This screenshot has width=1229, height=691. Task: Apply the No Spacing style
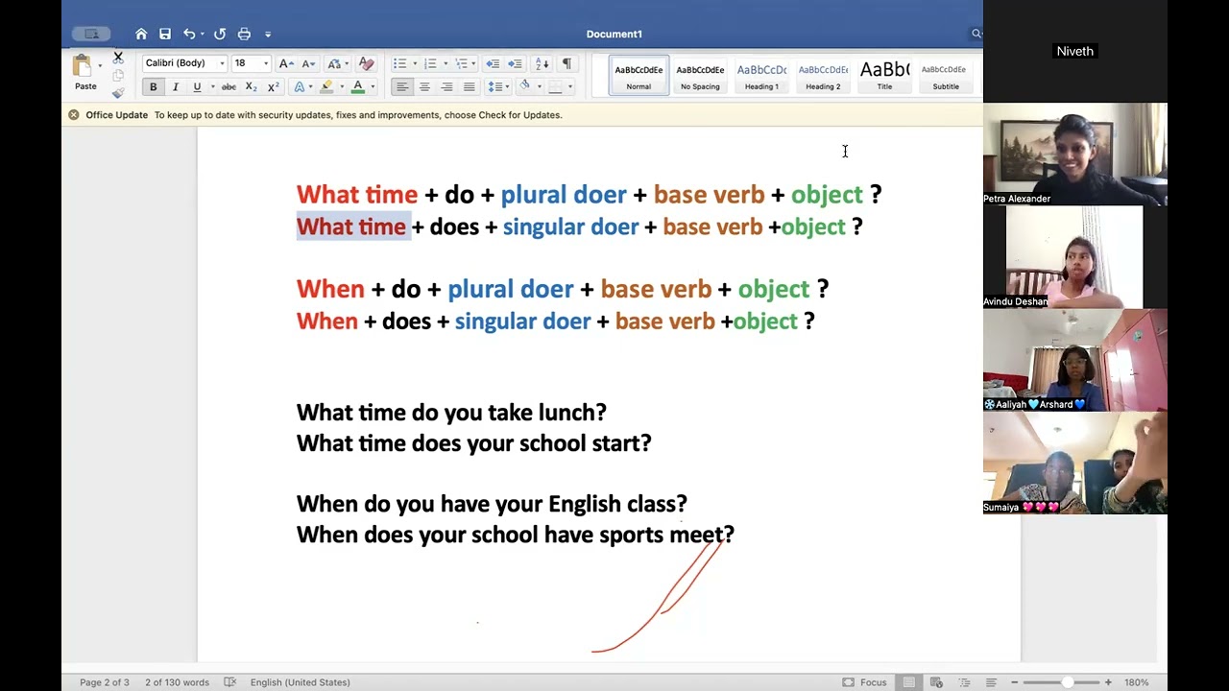pyautogui.click(x=700, y=76)
